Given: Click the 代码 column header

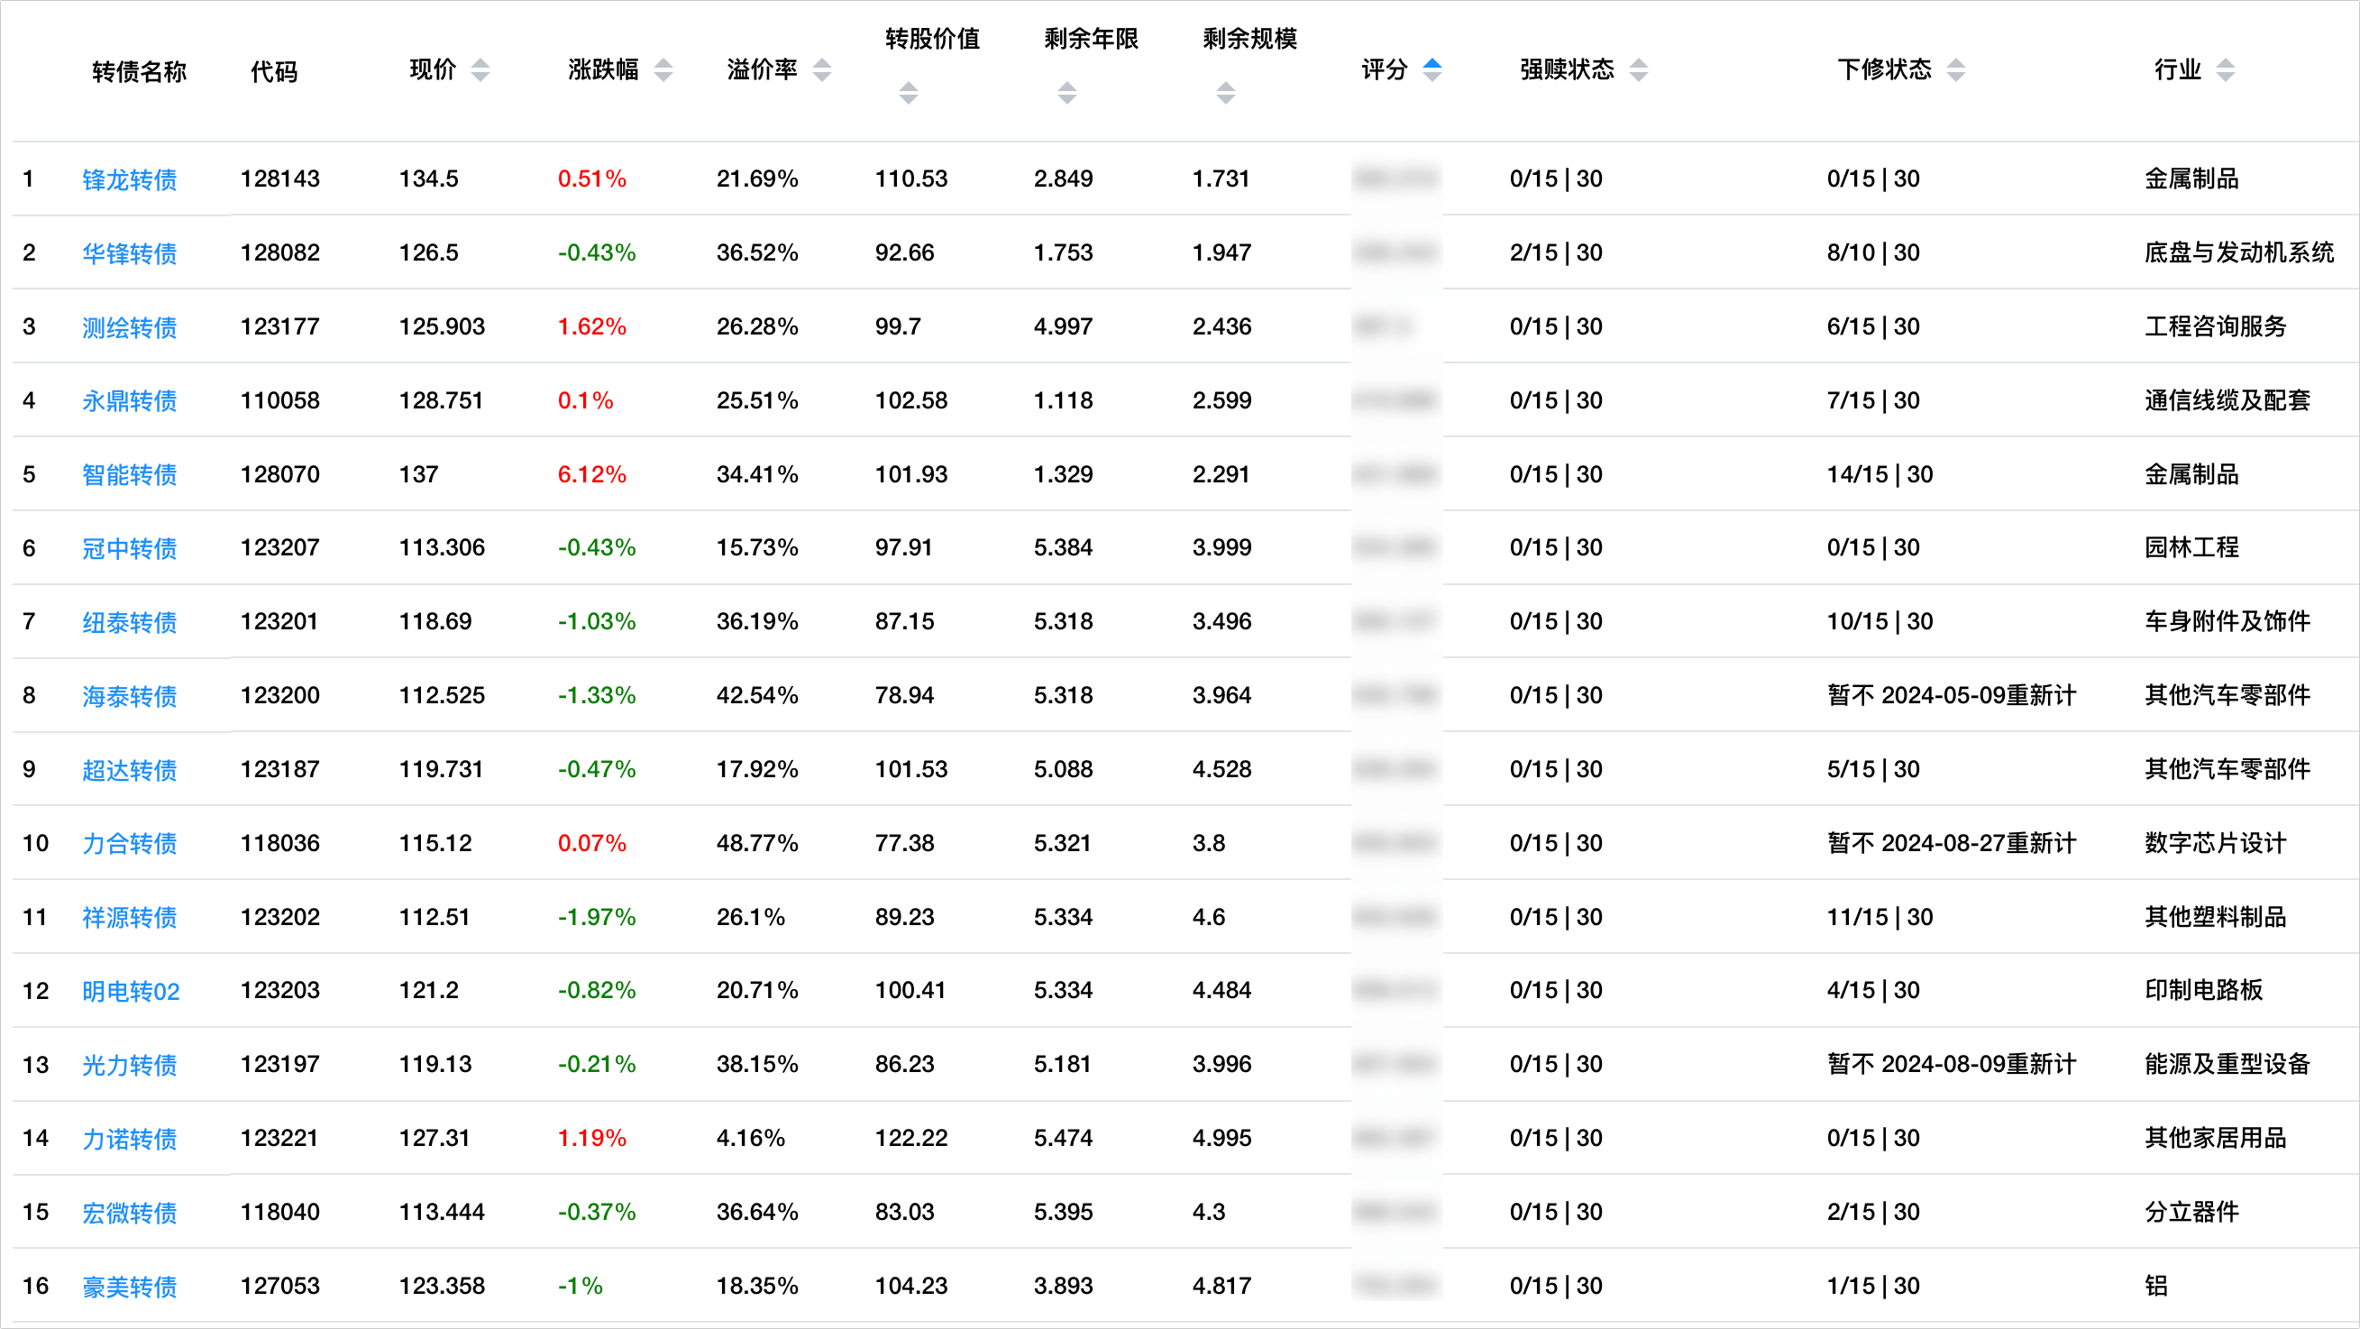Looking at the screenshot, I should click(274, 71).
